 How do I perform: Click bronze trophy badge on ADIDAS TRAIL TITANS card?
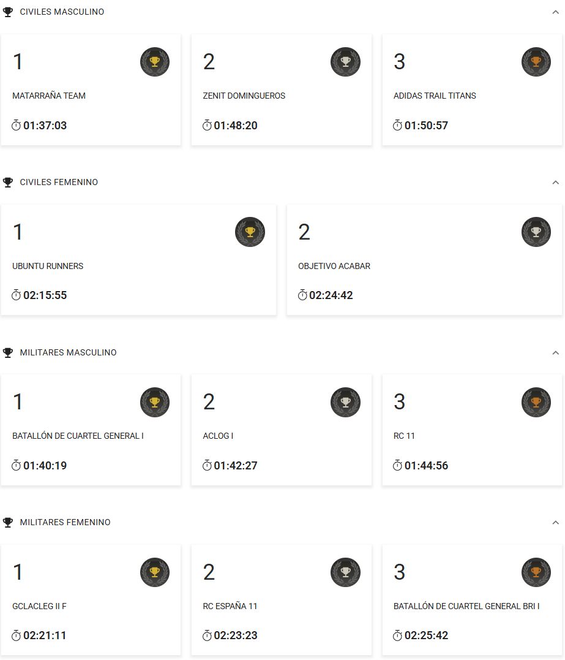(536, 62)
